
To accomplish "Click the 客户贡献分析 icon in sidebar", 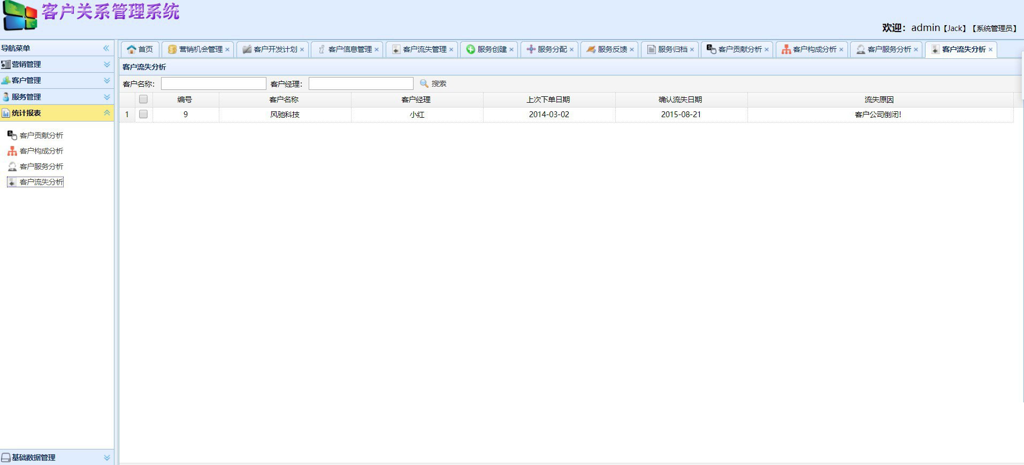I will pos(12,135).
